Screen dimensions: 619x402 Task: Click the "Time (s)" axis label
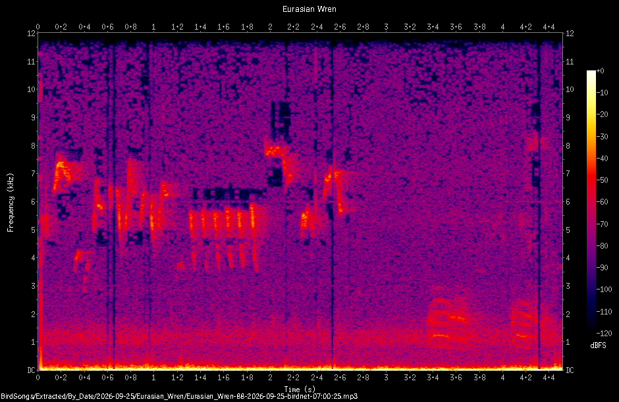coord(300,389)
